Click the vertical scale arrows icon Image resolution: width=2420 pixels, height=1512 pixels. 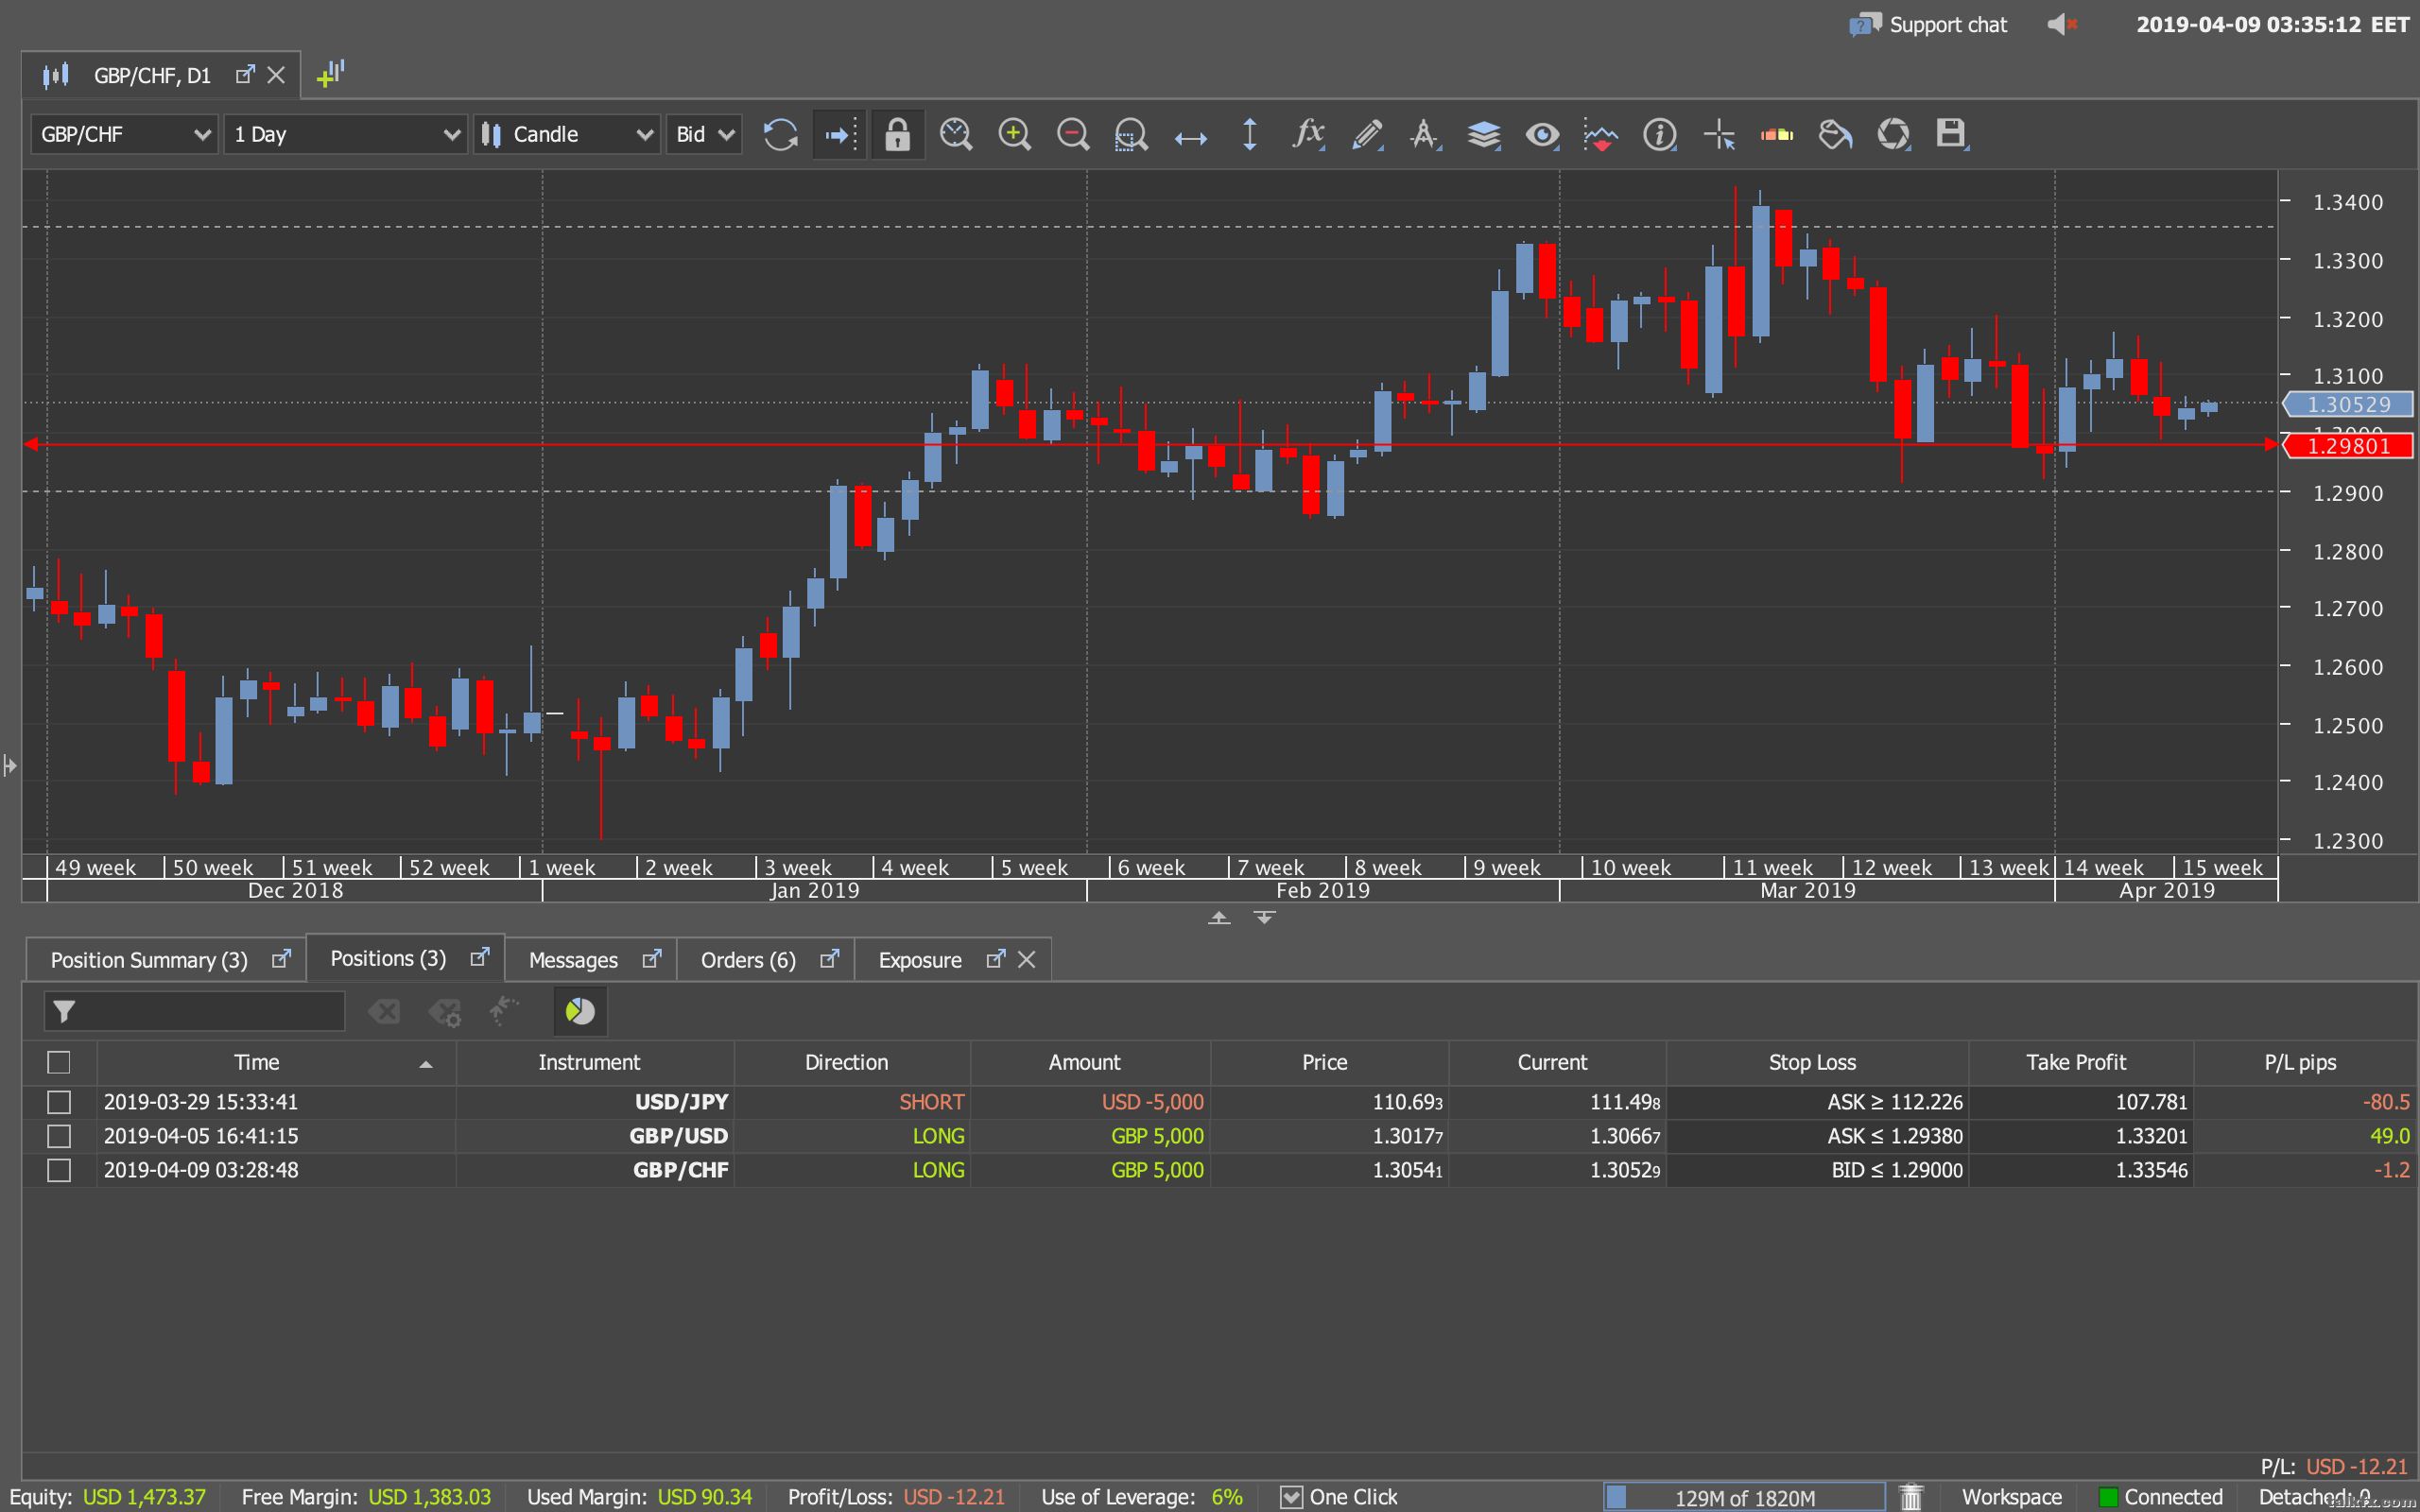click(1249, 134)
